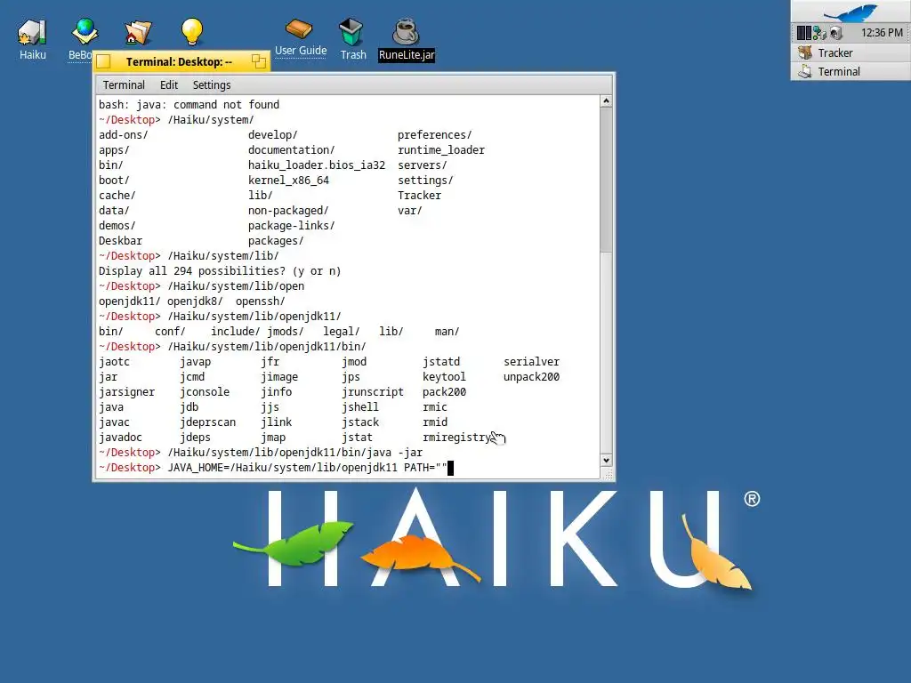Viewport: 911px width, 683px height.
Task: Click 'develop/' in the listing
Action: pos(273,135)
